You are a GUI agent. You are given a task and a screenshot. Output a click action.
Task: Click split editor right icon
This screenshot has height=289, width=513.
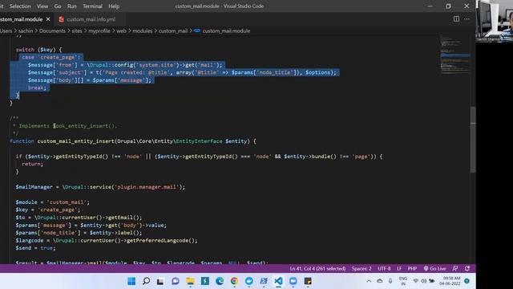click(x=456, y=19)
